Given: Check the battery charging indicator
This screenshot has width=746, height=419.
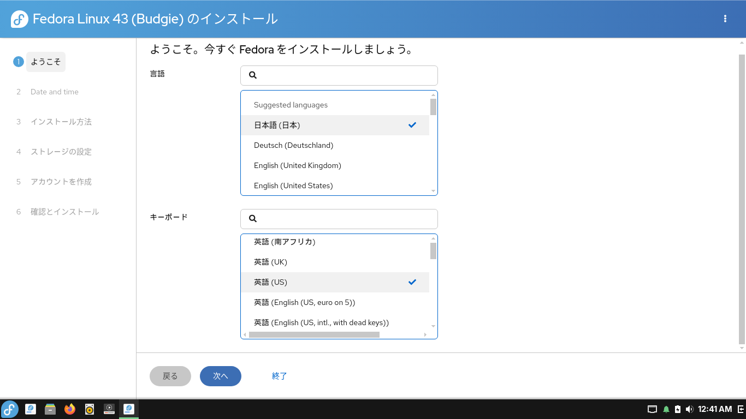Looking at the screenshot, I should pyautogui.click(x=678, y=409).
